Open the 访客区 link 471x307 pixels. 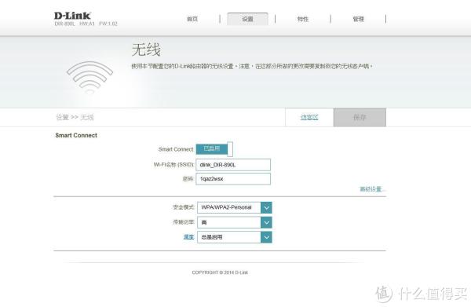309,117
